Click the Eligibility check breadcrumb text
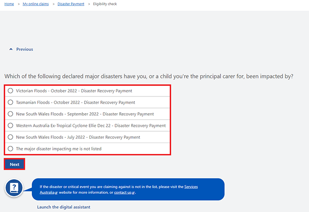Image resolution: width=309 pixels, height=212 pixels. point(105,4)
